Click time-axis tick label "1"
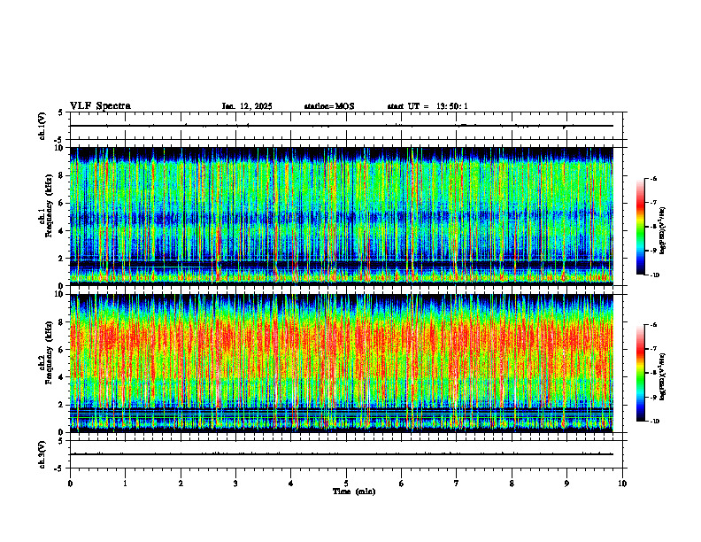Image resolution: width=701 pixels, height=542 pixels. click(125, 484)
